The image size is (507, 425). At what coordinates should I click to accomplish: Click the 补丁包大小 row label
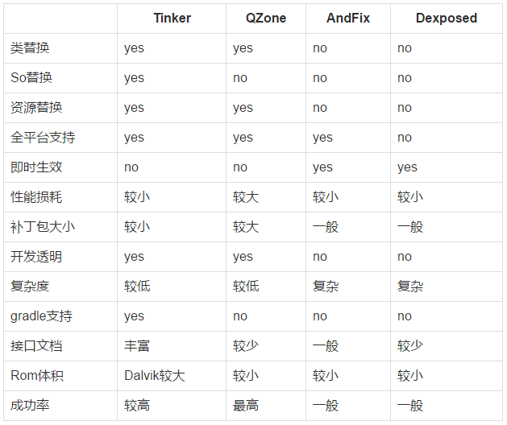click(x=43, y=227)
